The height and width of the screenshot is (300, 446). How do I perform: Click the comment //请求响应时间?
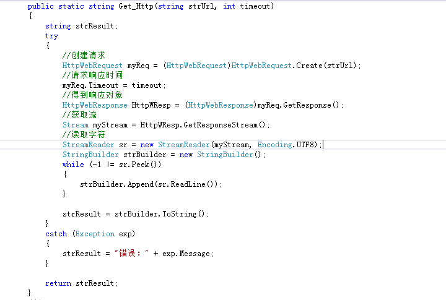92,75
